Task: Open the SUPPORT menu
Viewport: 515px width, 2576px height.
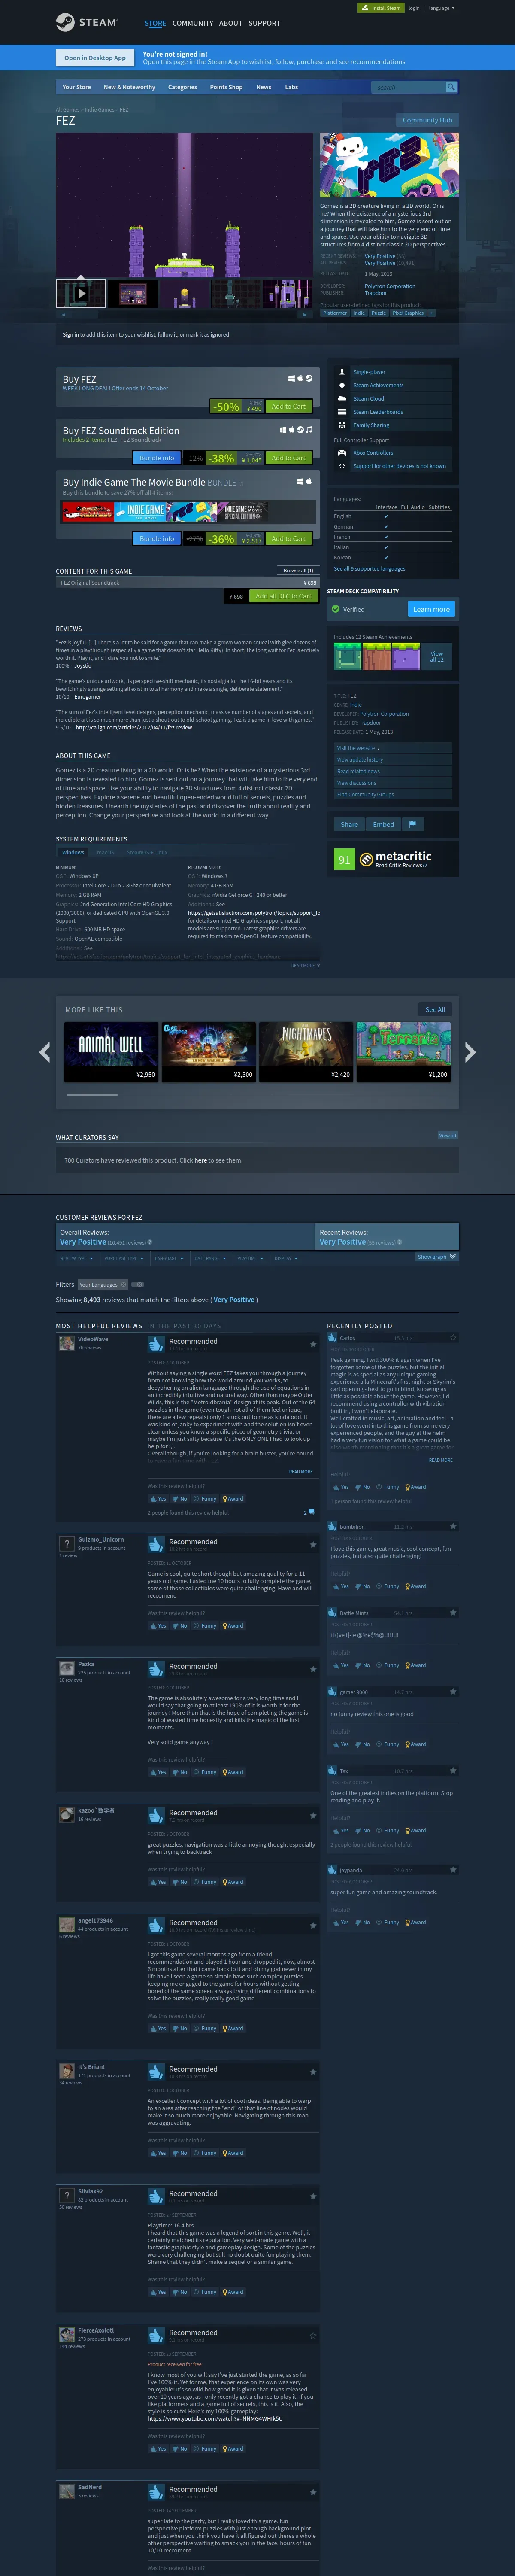Action: (264, 23)
